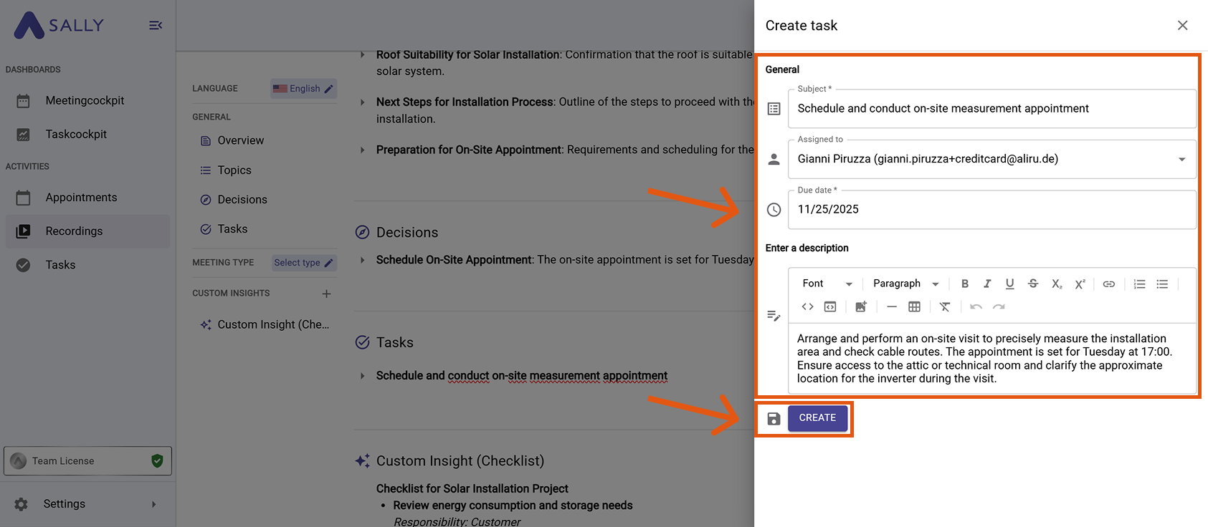Click the strikethrough icon
The width and height of the screenshot is (1208, 527).
click(x=1032, y=284)
